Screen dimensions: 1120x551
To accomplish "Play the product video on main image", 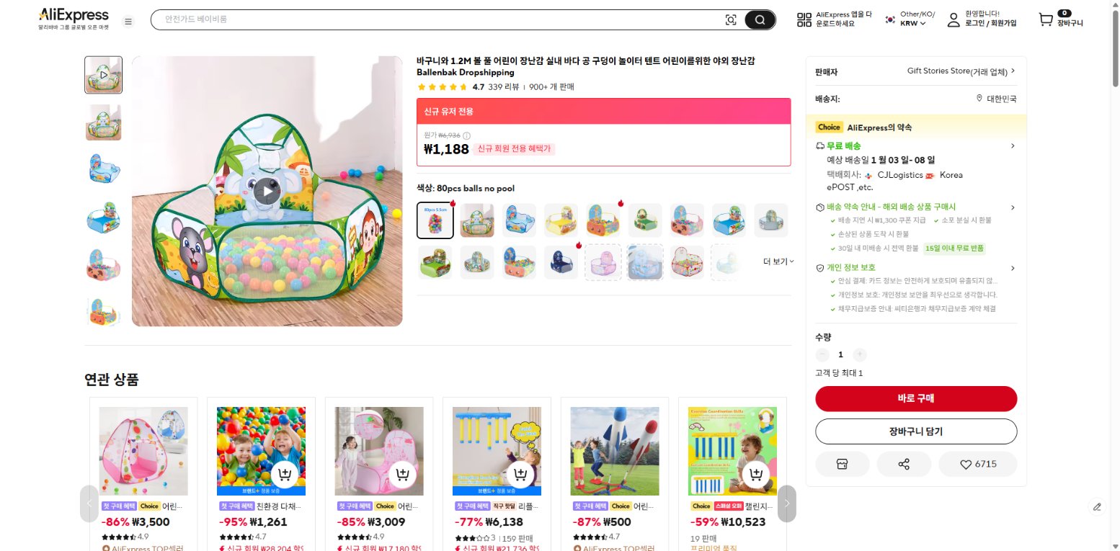I will point(267,191).
